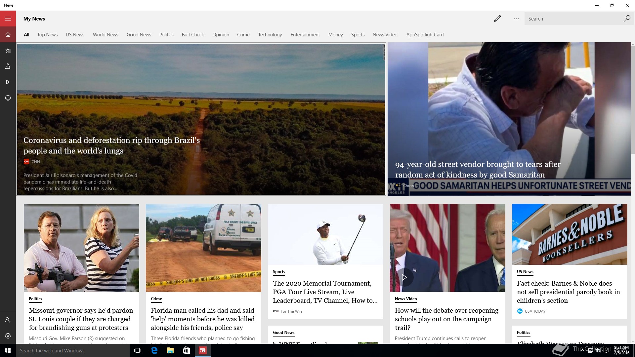The width and height of the screenshot is (635, 357).
Task: Switch to Entertainment tab
Action: point(305,35)
